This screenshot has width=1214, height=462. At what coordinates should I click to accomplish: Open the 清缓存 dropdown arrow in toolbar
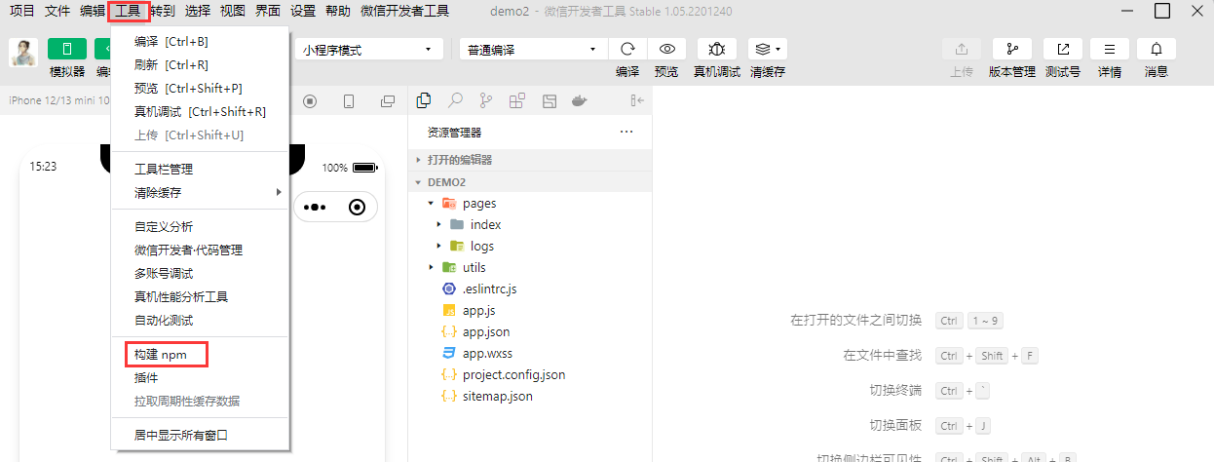pos(778,49)
